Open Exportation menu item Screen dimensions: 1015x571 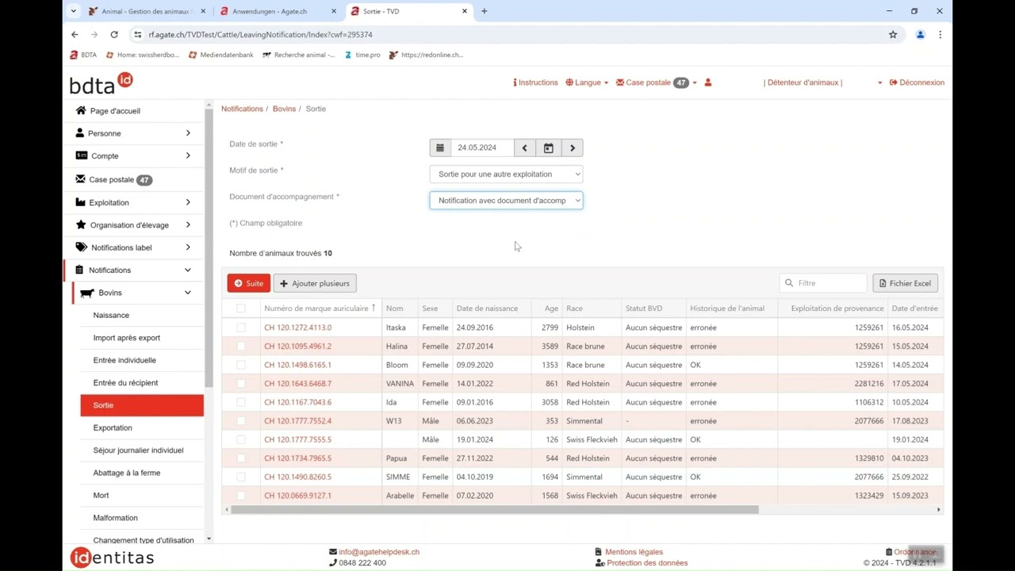point(113,427)
